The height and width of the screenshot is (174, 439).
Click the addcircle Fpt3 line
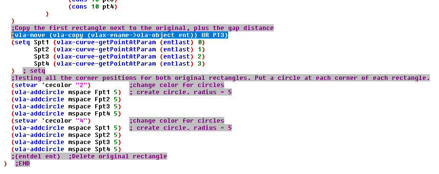[x=66, y=106]
